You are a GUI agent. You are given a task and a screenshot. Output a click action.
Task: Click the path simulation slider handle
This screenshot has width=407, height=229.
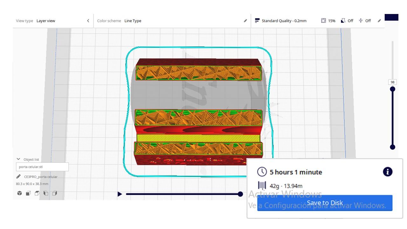240,194
